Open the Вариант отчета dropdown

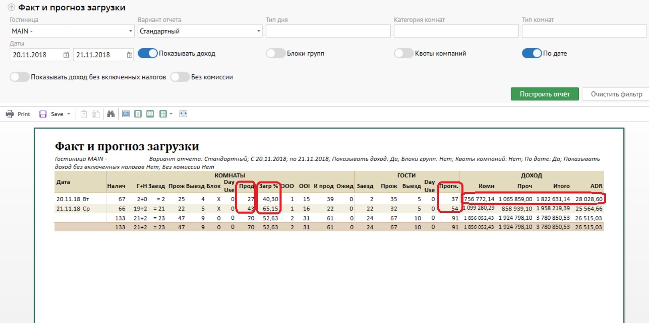click(259, 31)
